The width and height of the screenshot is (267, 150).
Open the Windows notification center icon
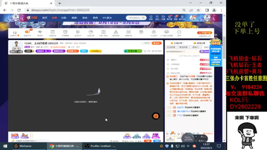click(219, 146)
